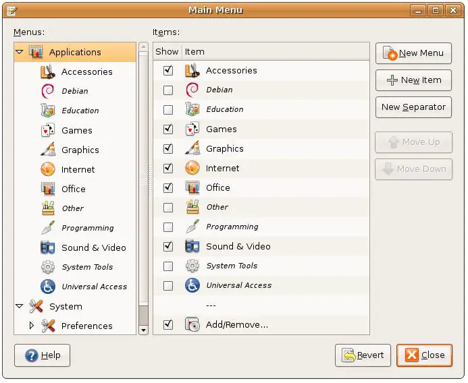Screen dimensions: 468x383
Task: Uncheck Sound & Video show checkbox
Action: (168, 246)
